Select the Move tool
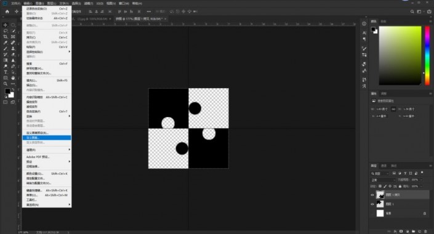Screen dimensions: 434x234 coord(6,25)
